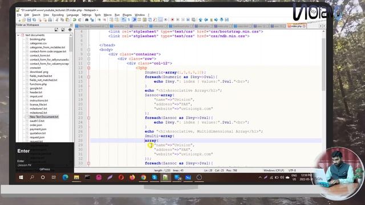Viewport: 365px width, 205px height.
Task: Collapse the fold marker at line 8 body
Action: (89, 50)
